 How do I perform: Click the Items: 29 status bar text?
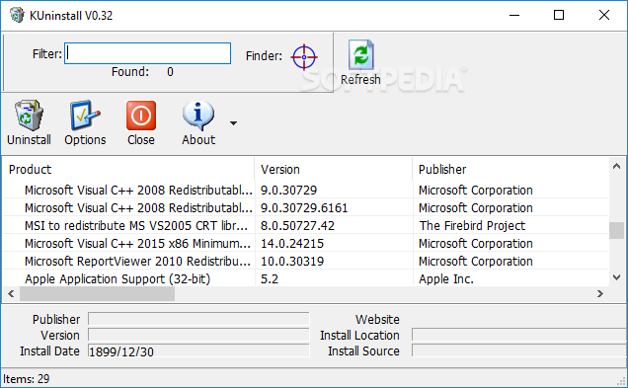tap(27, 379)
